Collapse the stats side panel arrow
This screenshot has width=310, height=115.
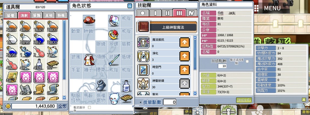[x=304, y=100]
